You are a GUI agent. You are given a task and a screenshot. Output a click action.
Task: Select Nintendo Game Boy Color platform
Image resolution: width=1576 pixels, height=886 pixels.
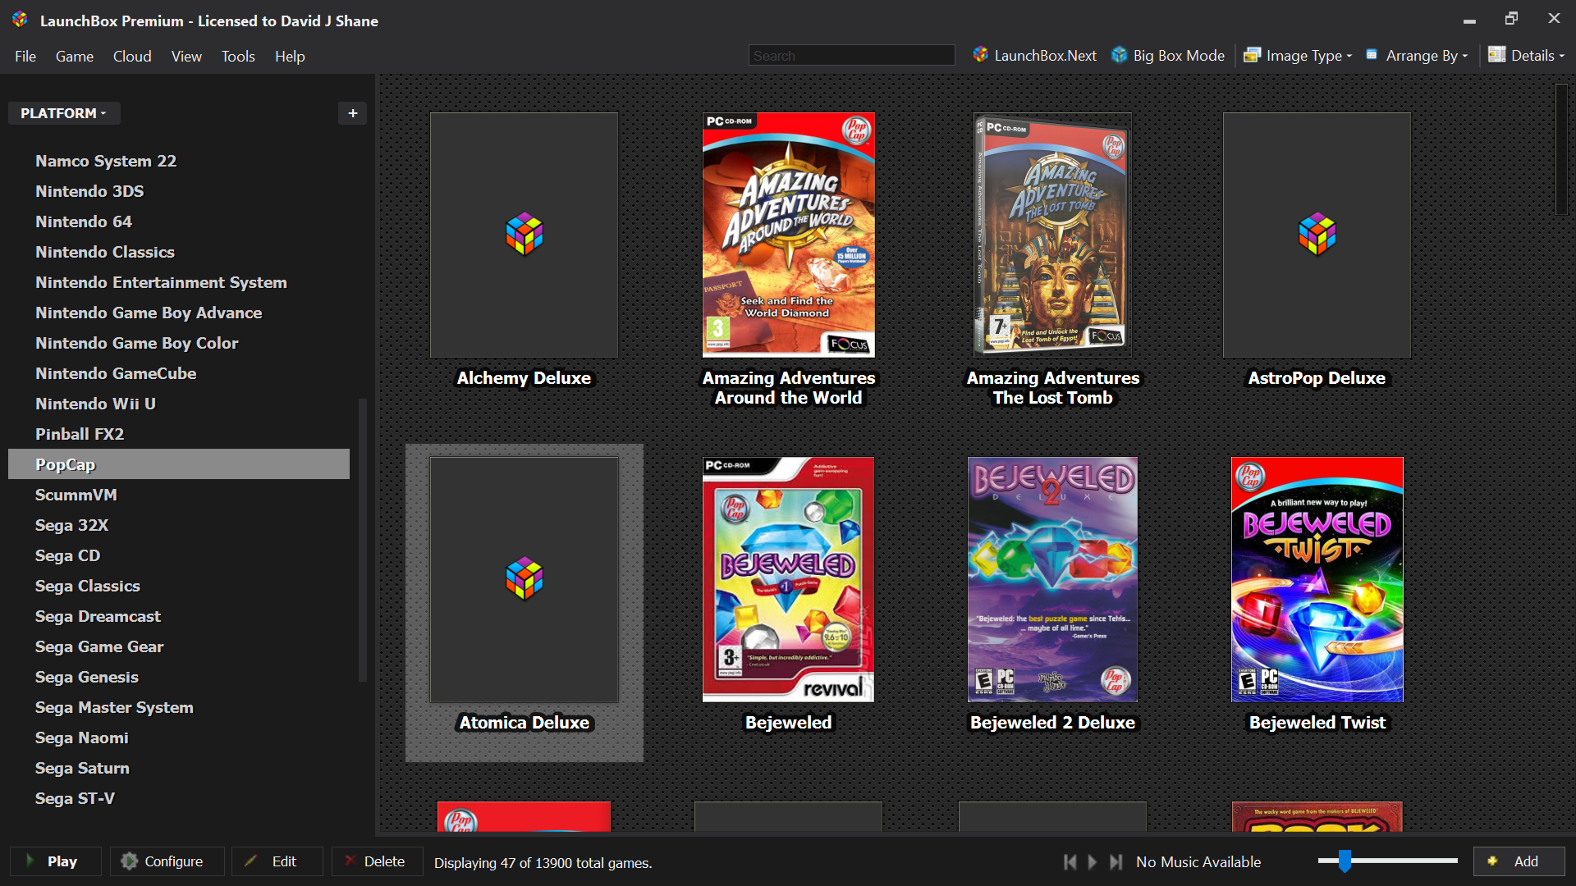(137, 343)
